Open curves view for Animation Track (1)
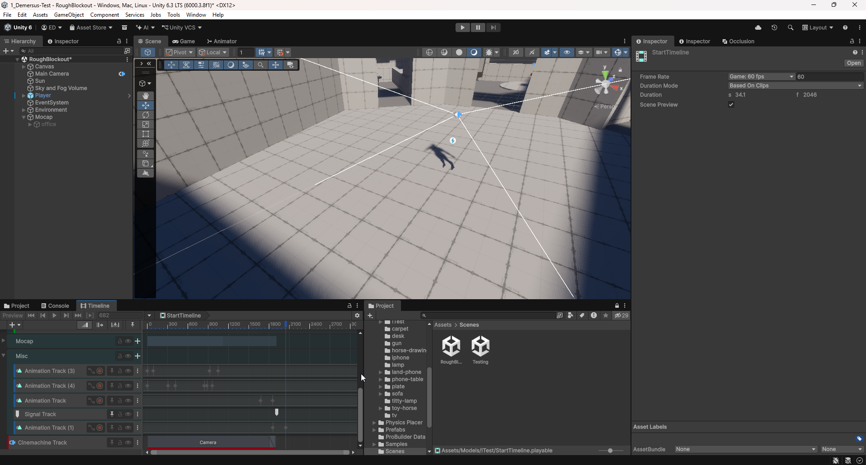The image size is (866, 465). (x=92, y=428)
